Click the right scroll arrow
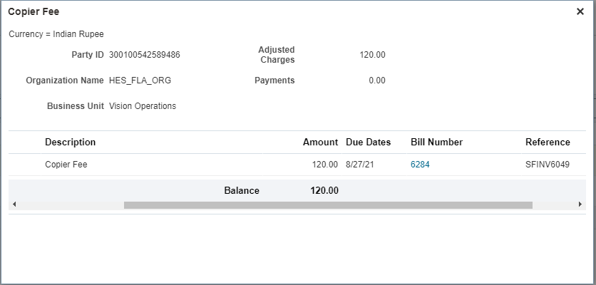 tap(580, 204)
